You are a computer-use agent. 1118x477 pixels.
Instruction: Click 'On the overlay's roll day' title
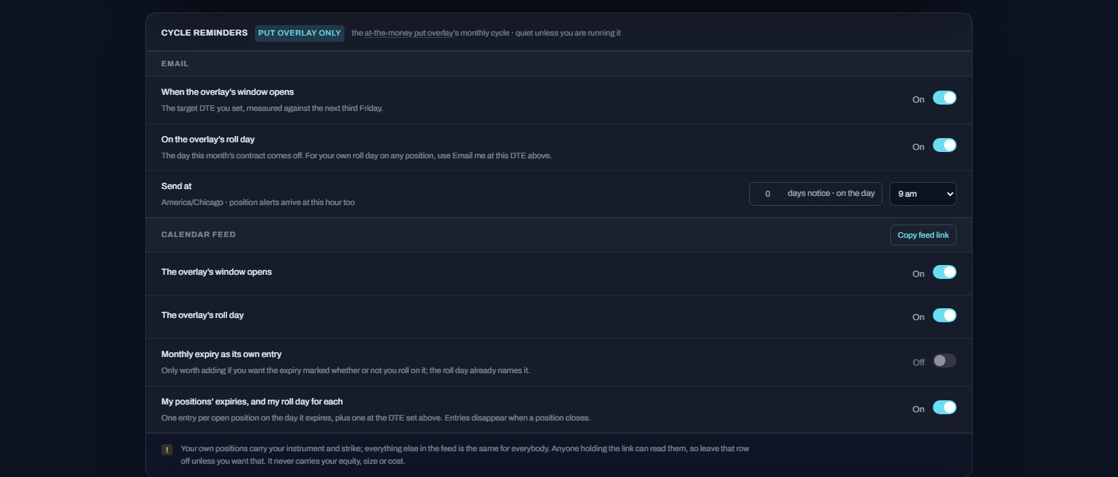click(208, 139)
